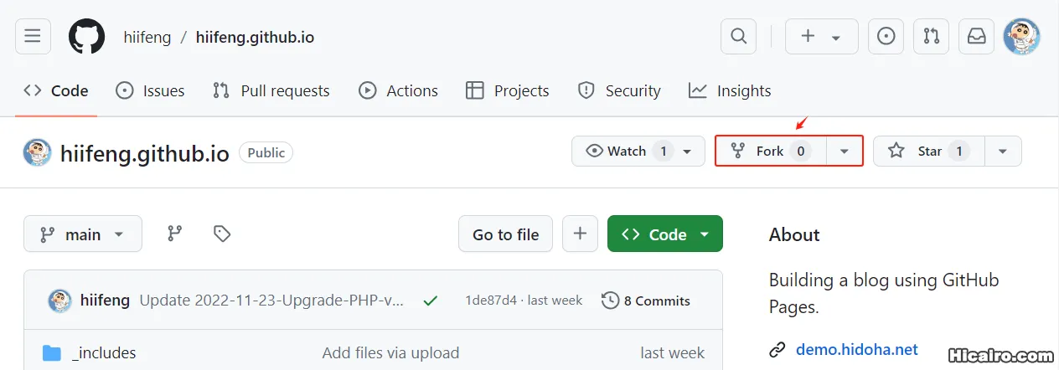
Task: View branches via the branch icon
Action: tap(174, 234)
